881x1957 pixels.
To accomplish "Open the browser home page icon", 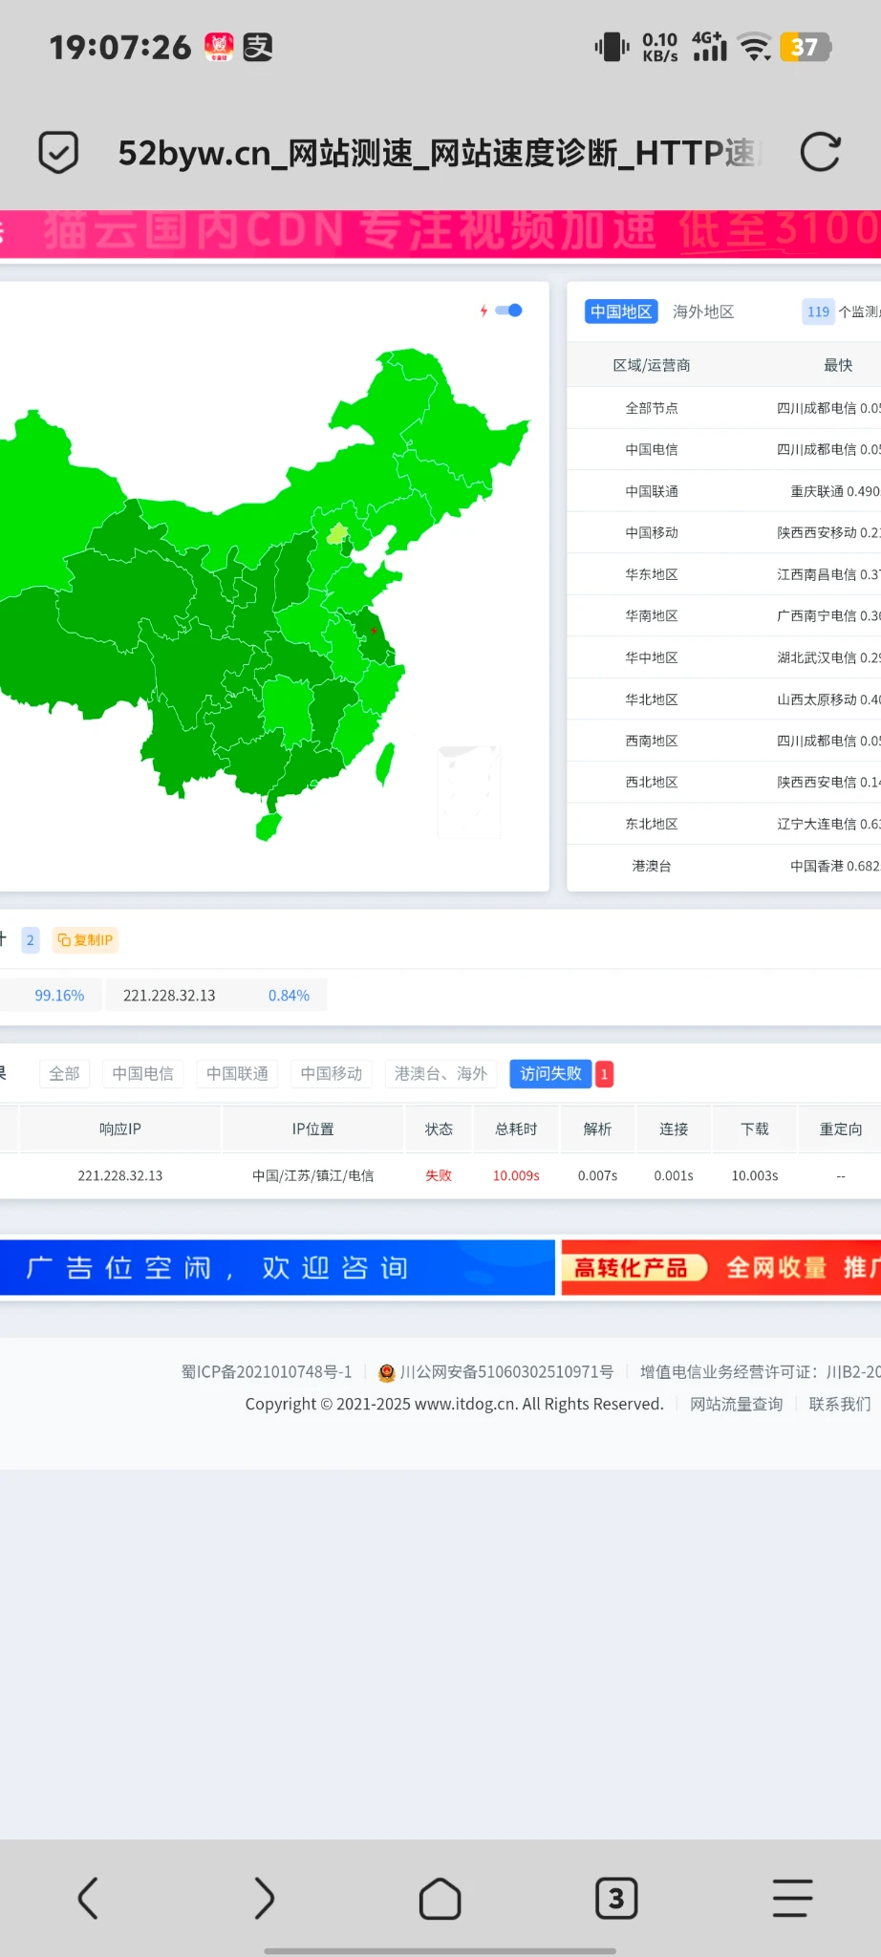I will pyautogui.click(x=440, y=1898).
